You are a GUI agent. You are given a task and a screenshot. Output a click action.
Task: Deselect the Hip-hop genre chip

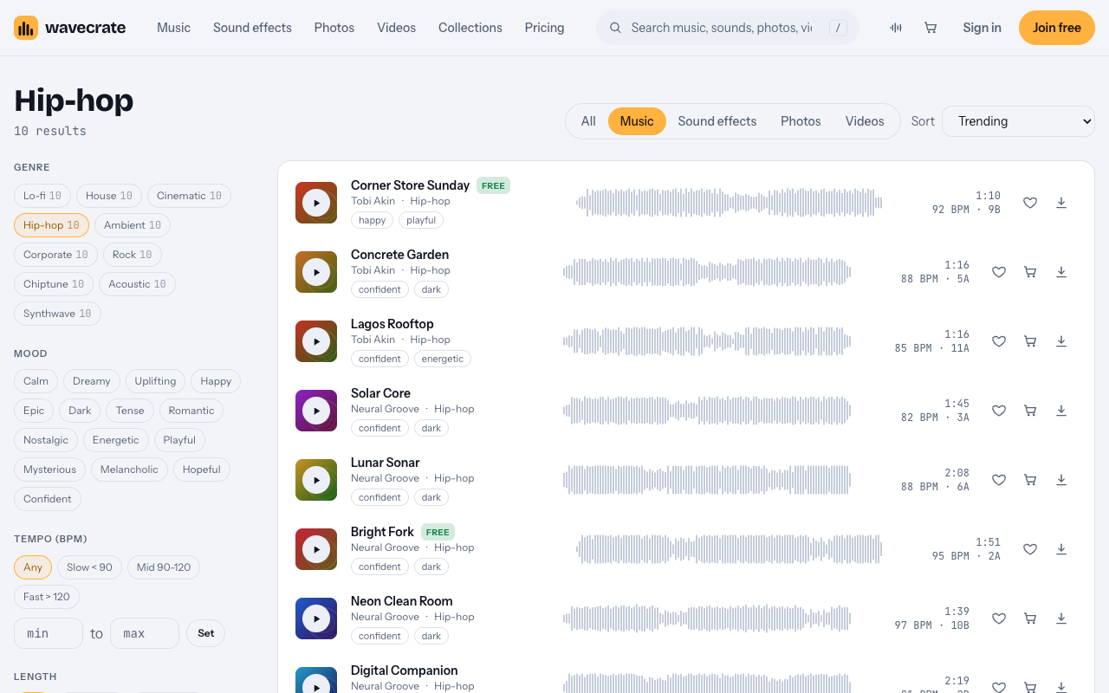(x=51, y=225)
